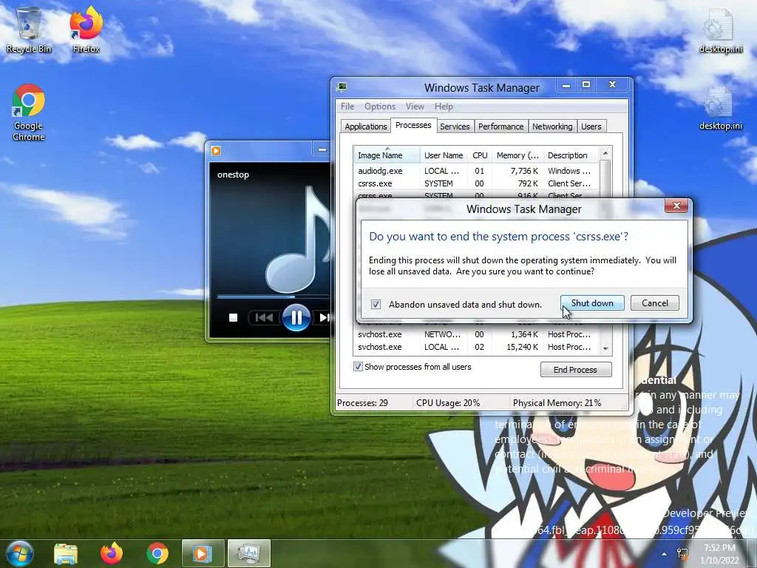Screen dimensions: 757x568
Task: Pause playback in Media Player
Action: 296,317
